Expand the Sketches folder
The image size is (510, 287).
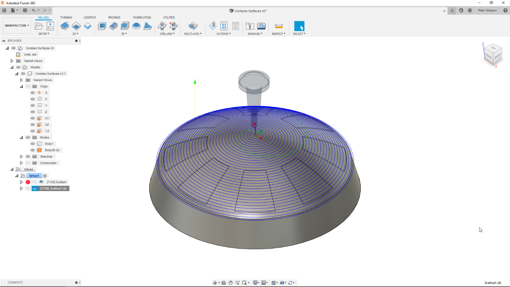(21, 157)
